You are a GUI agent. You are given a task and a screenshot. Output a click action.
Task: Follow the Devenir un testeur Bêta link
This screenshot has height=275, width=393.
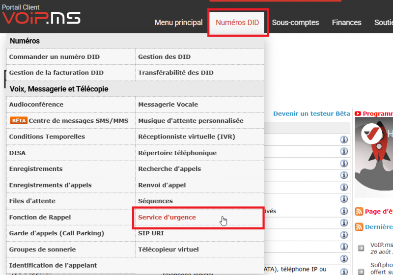click(311, 114)
